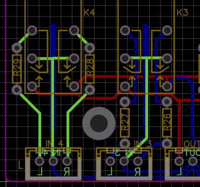Select the center pad of IN 4 connector
Viewport: 200px width, 187px height.
[x=54, y=161]
